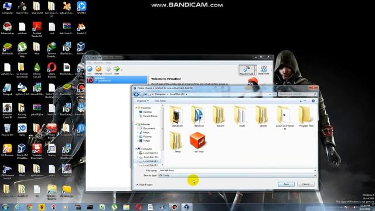Screen dimensions: 375x211
Task: Open Google Chrome from the taskbar
Action: click(29, 207)
